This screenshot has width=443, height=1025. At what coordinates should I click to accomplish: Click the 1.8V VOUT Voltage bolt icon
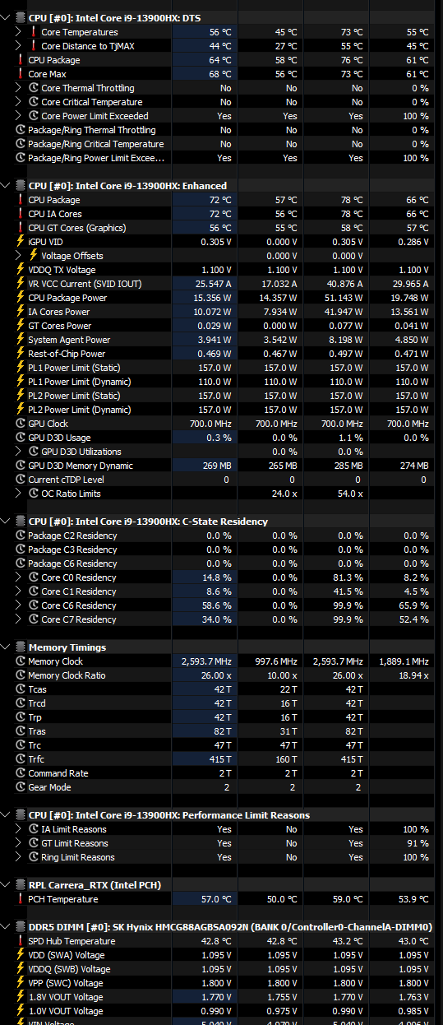point(21,997)
